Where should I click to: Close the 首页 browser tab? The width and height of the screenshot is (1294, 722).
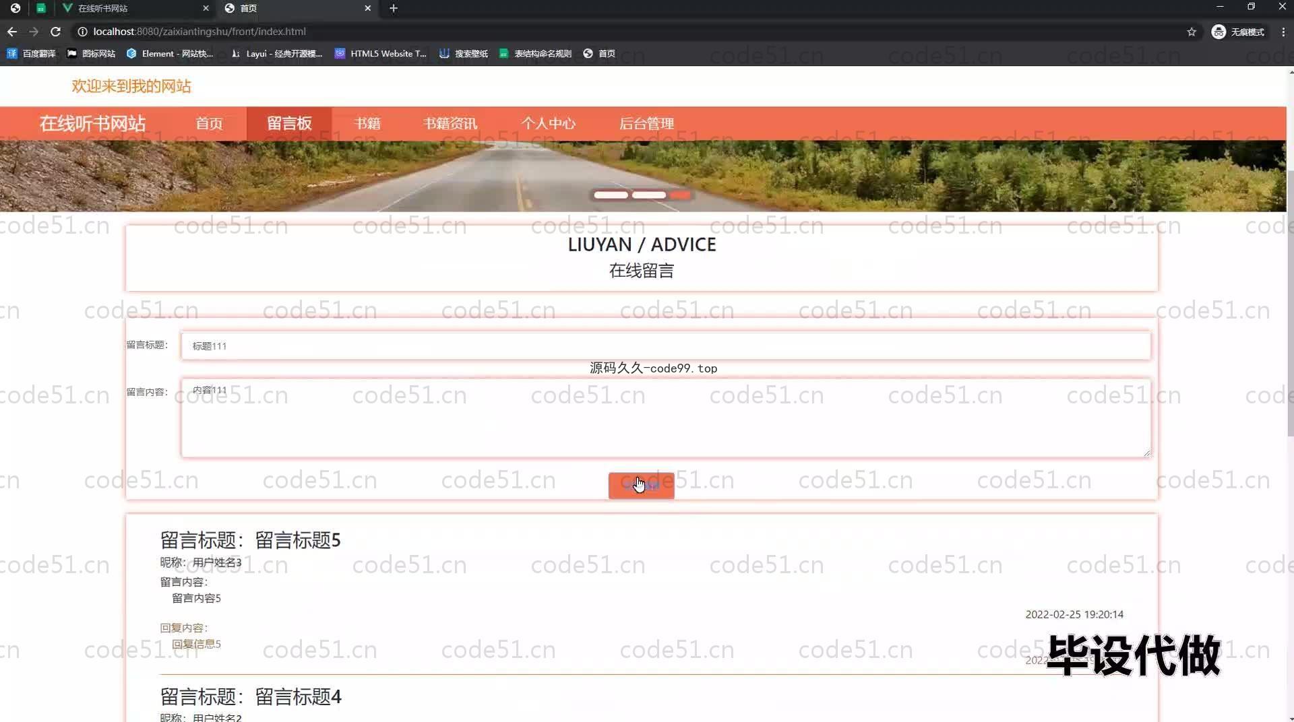point(367,8)
